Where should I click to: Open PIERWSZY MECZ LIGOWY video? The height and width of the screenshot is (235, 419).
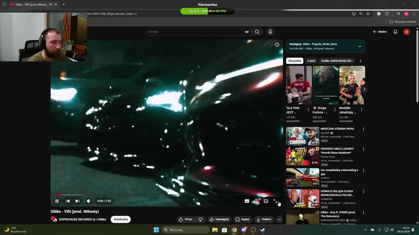point(302,156)
